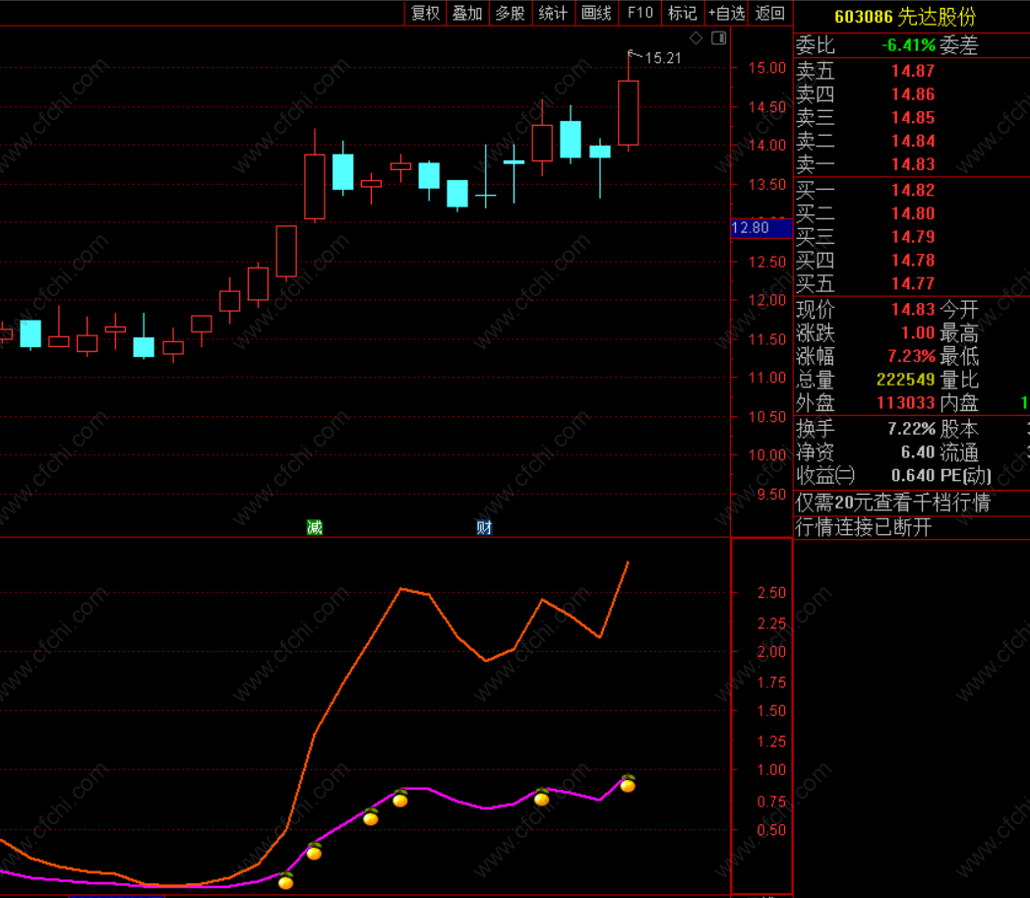Click the 卖二 price 14.84
Image resolution: width=1030 pixels, height=898 pixels.
point(912,142)
